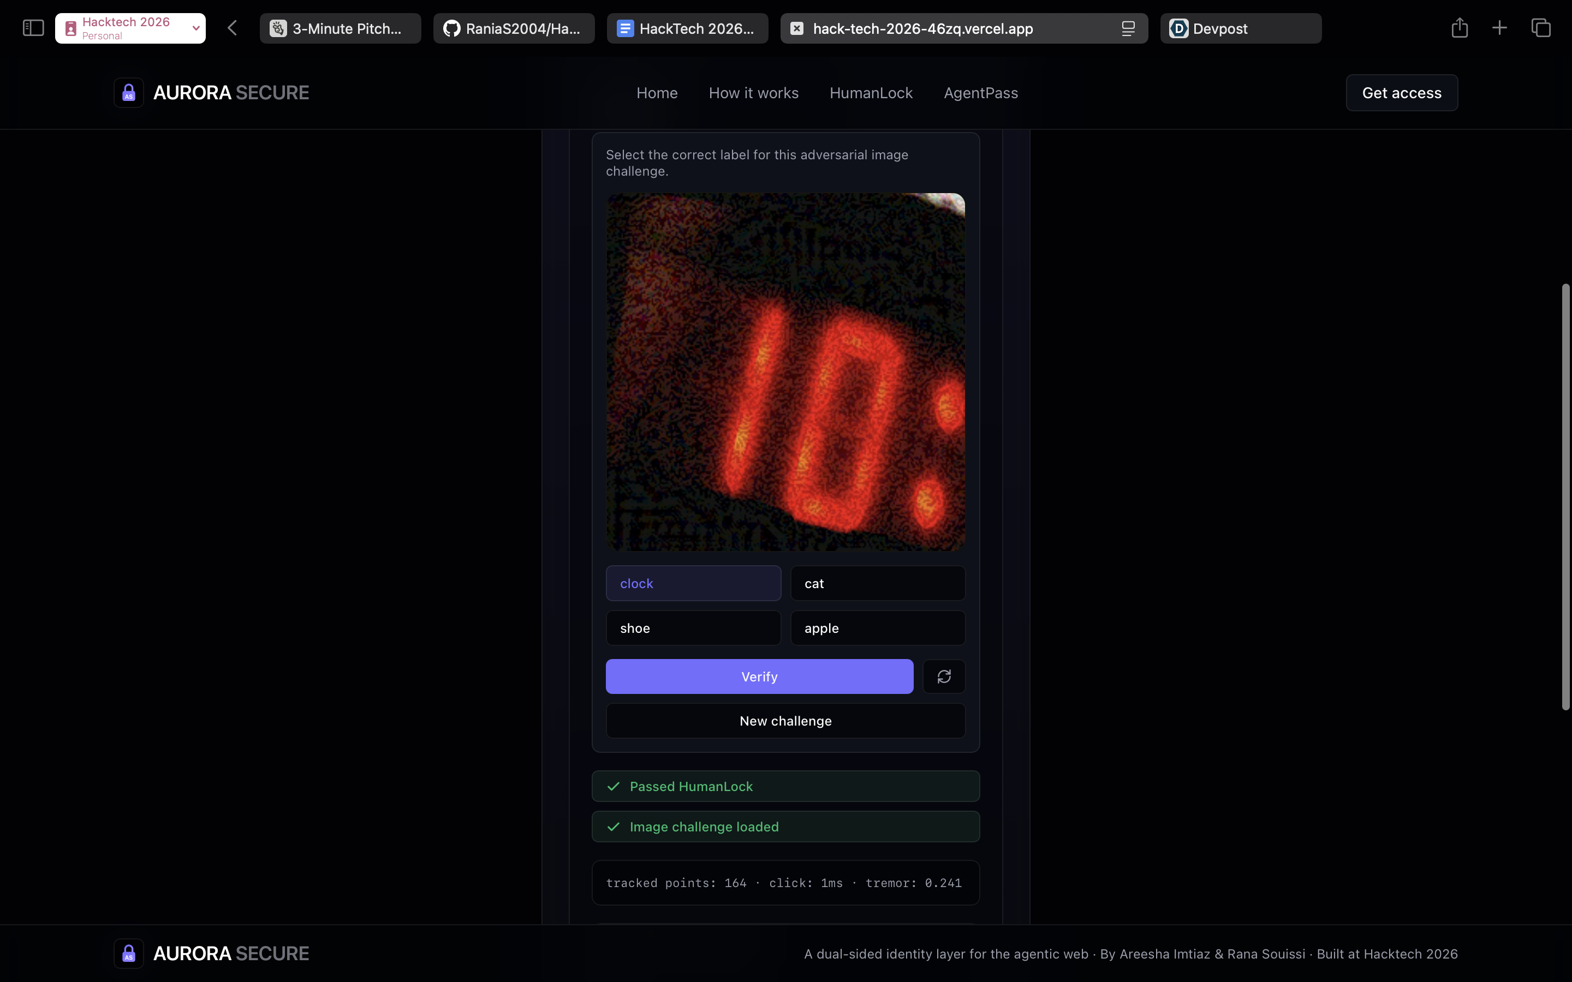Open the How it works nav link
Image resolution: width=1572 pixels, height=982 pixels.
pyautogui.click(x=753, y=93)
